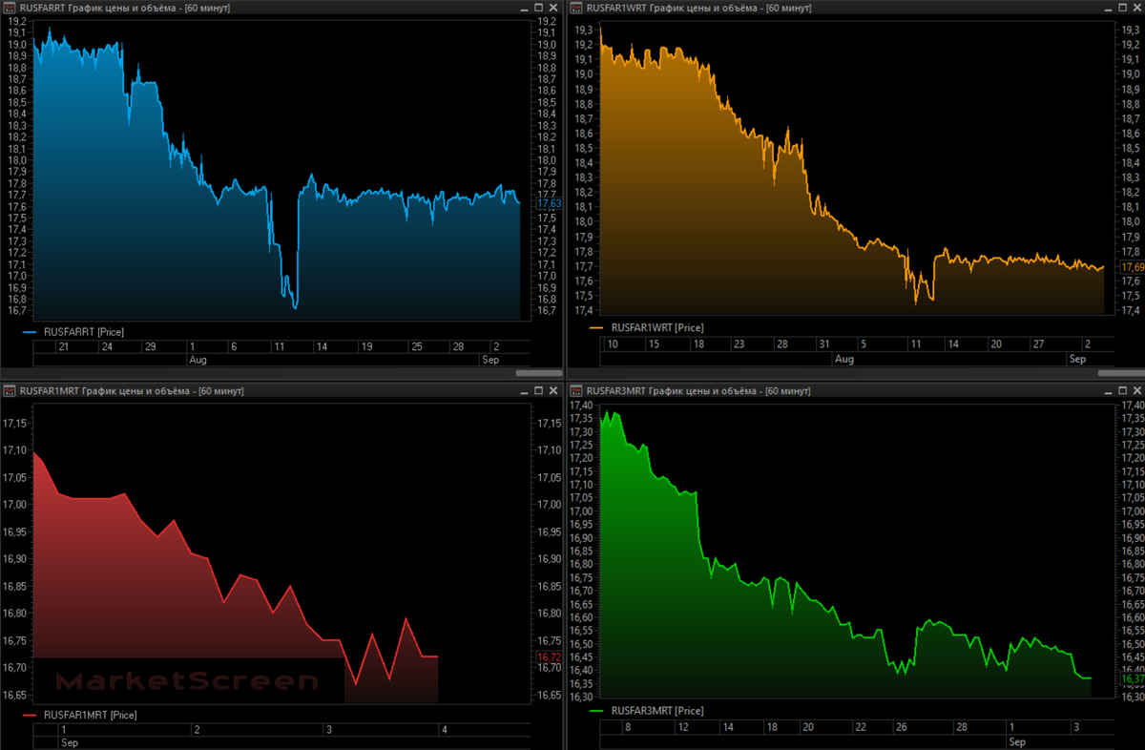
Task: Click the green RUSFAR3MRT legend line marker
Action: (x=597, y=711)
